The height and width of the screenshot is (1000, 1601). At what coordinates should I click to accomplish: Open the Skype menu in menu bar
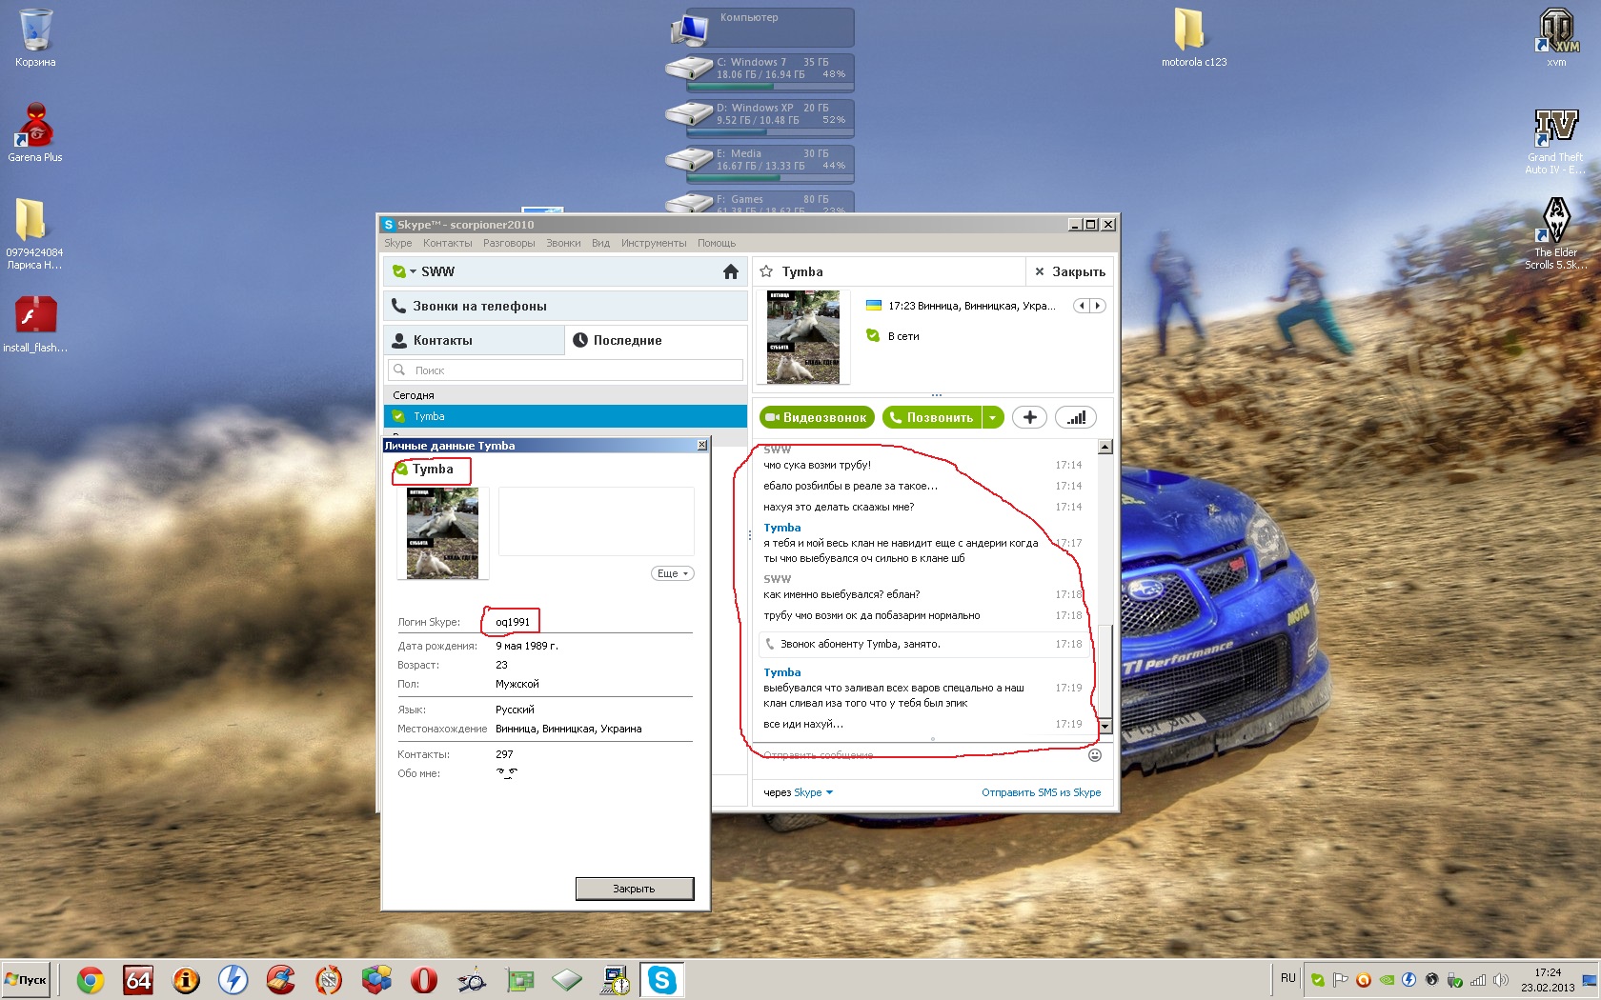pos(398,243)
